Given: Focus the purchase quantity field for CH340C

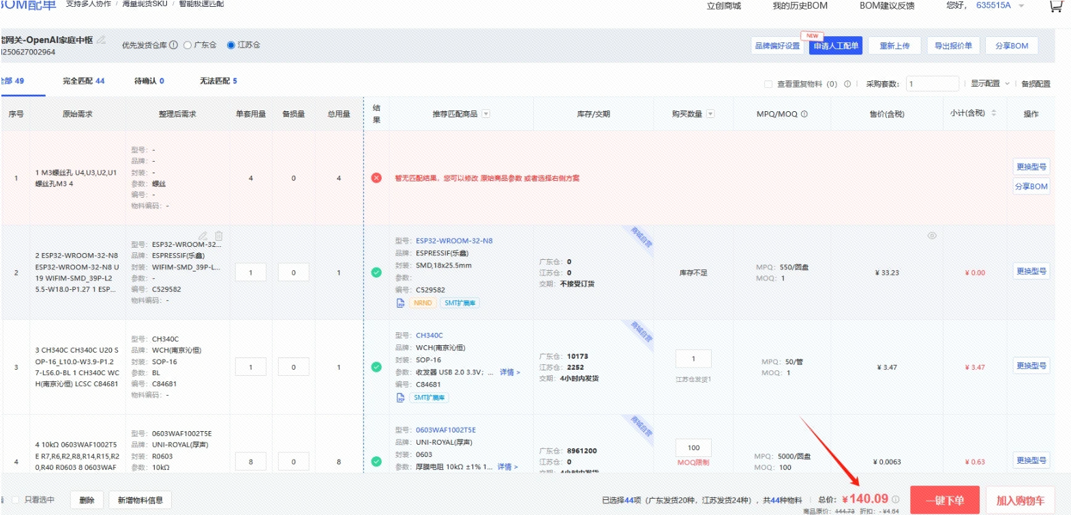Looking at the screenshot, I should (693, 359).
